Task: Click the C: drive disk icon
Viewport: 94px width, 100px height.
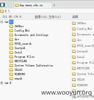Action: pyautogui.click(x=6, y=22)
